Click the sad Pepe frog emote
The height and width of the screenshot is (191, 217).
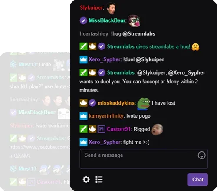click(x=144, y=104)
